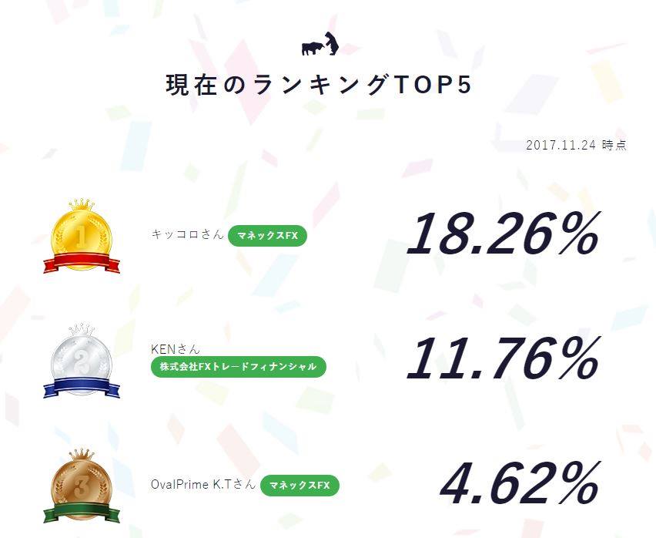Click the 現在のランキングTOP5 heading
The height and width of the screenshot is (538, 656).
(x=320, y=85)
